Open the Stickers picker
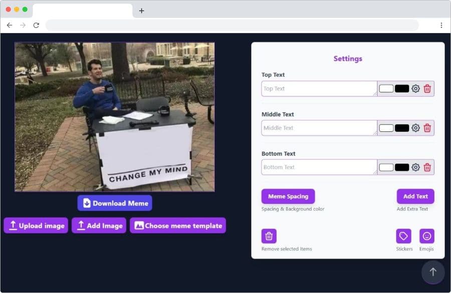Viewport: 451px width, 293px height. click(403, 236)
